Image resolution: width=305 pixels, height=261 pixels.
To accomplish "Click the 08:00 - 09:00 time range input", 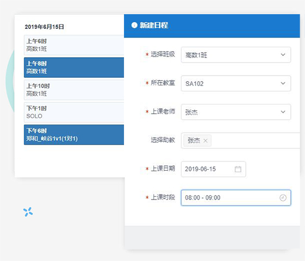I will pos(236,197).
